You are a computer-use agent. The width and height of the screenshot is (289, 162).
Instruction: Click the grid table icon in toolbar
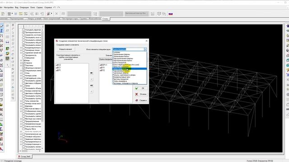[x=63, y=14]
